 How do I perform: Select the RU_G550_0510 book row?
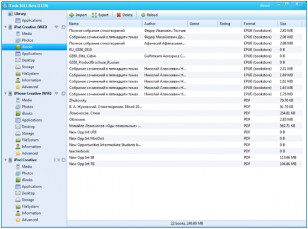[185, 50]
